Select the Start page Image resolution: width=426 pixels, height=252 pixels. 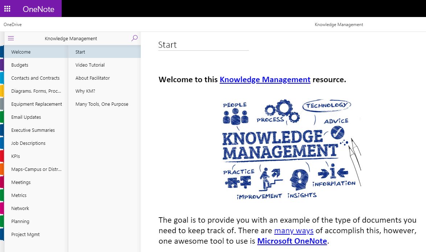pyautogui.click(x=105, y=52)
